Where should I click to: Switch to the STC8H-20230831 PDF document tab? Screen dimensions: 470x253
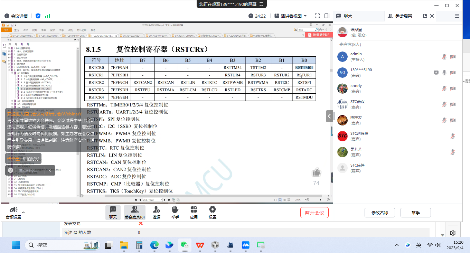tap(21, 36)
